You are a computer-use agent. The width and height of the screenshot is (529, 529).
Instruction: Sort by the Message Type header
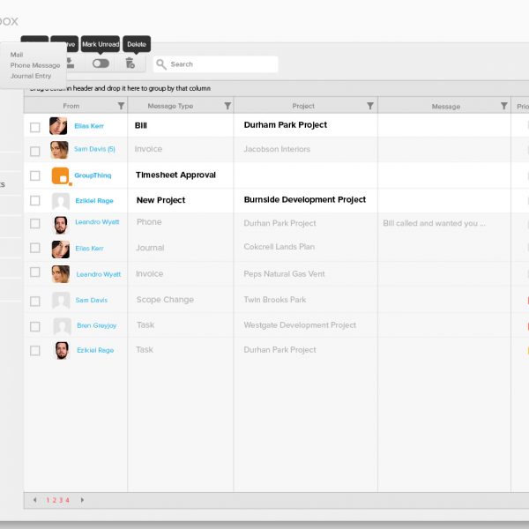[170, 106]
